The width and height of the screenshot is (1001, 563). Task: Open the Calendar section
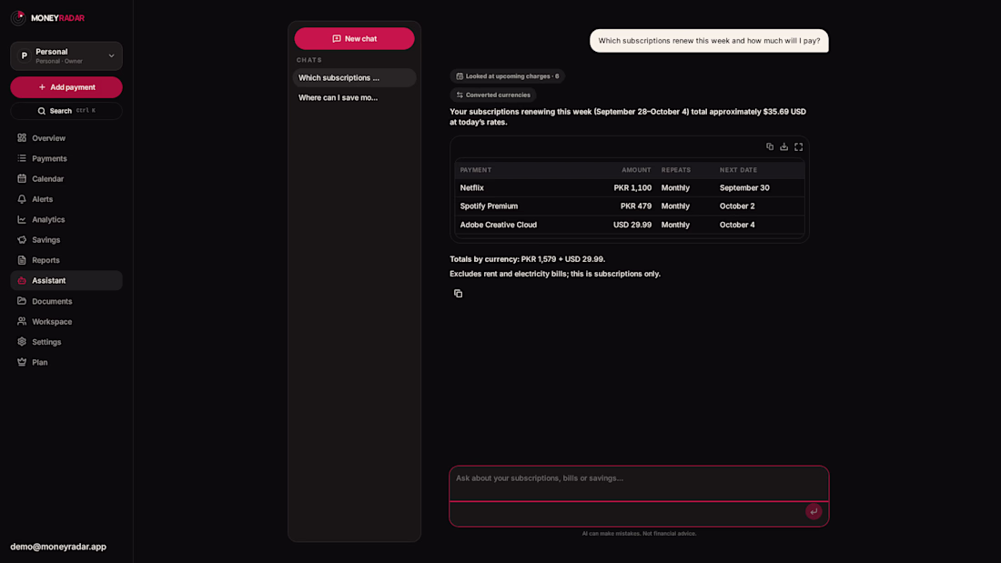pos(66,179)
